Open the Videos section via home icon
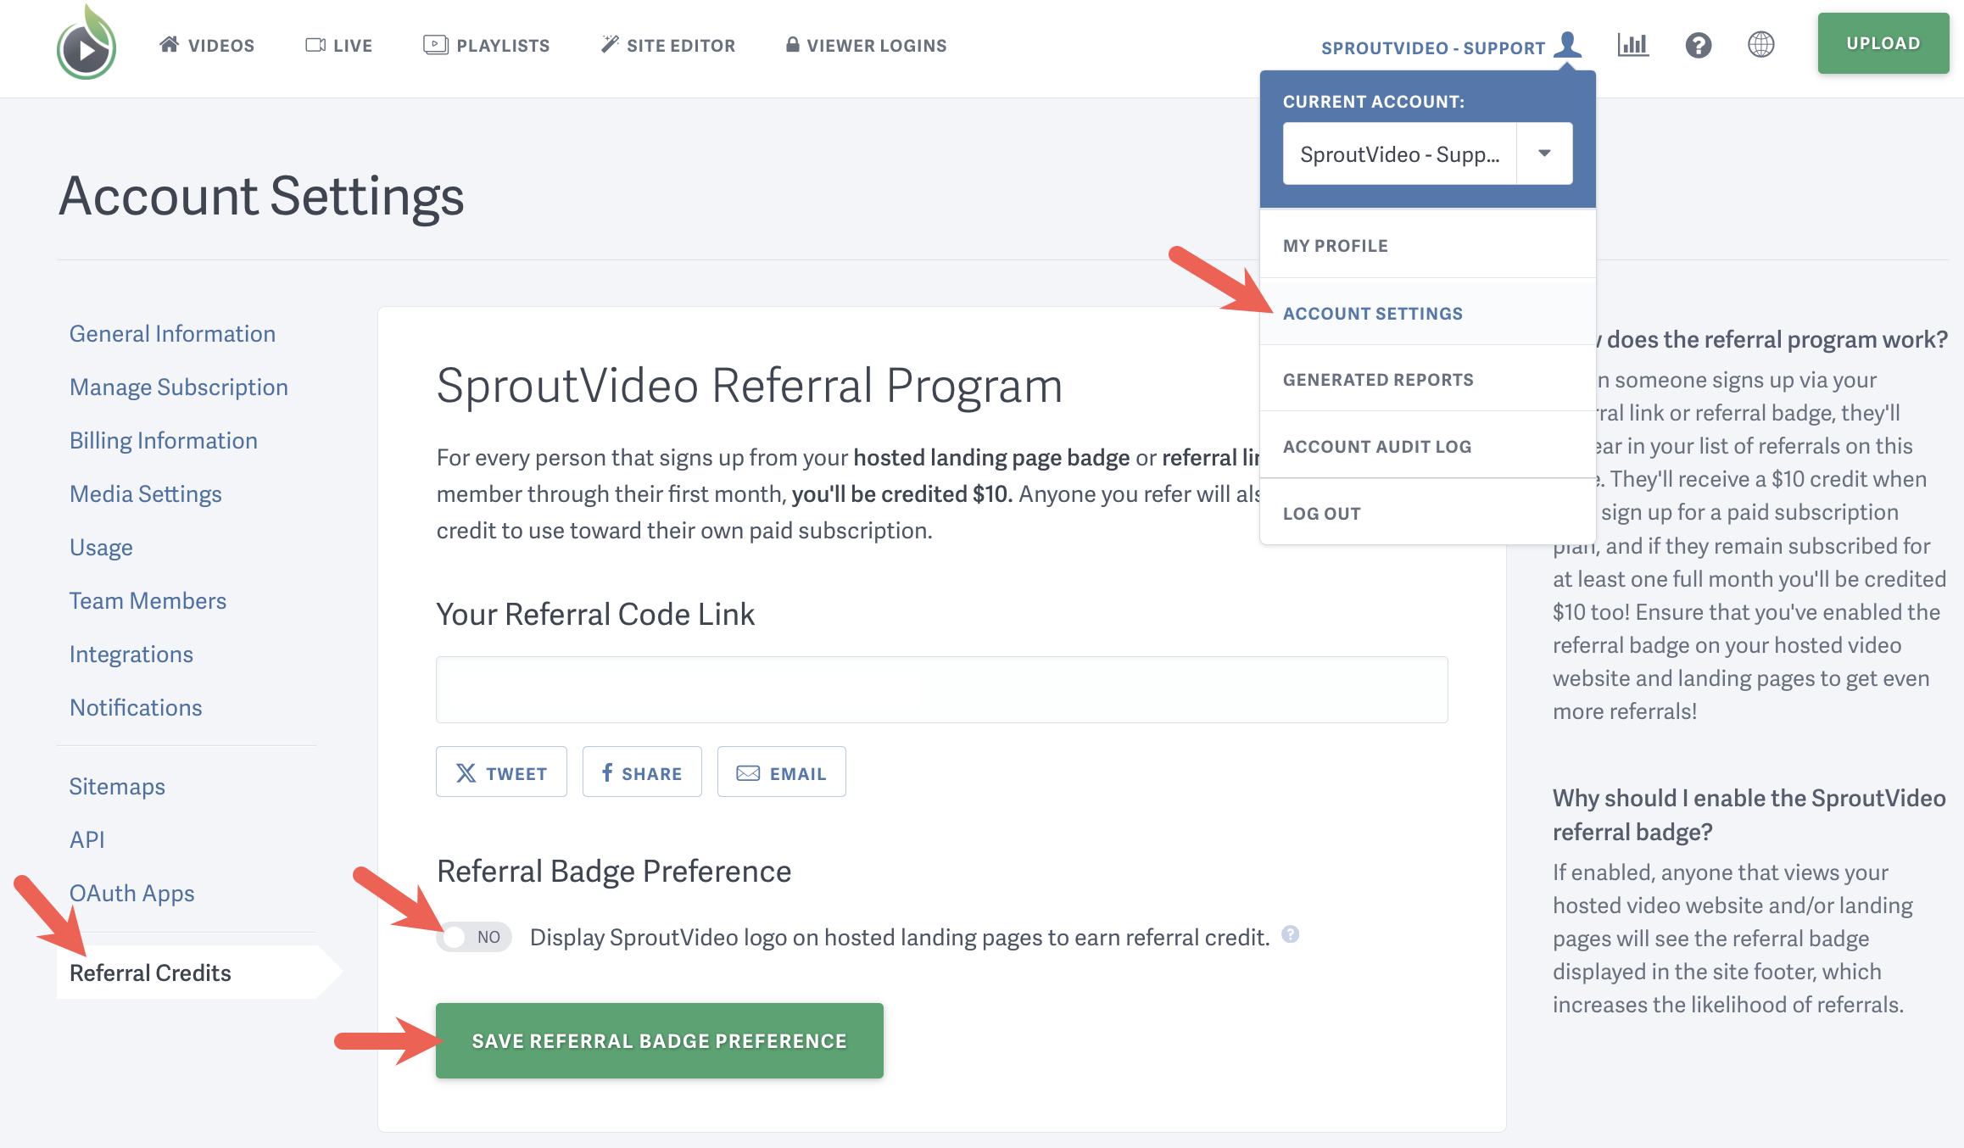The image size is (1964, 1148). click(170, 44)
